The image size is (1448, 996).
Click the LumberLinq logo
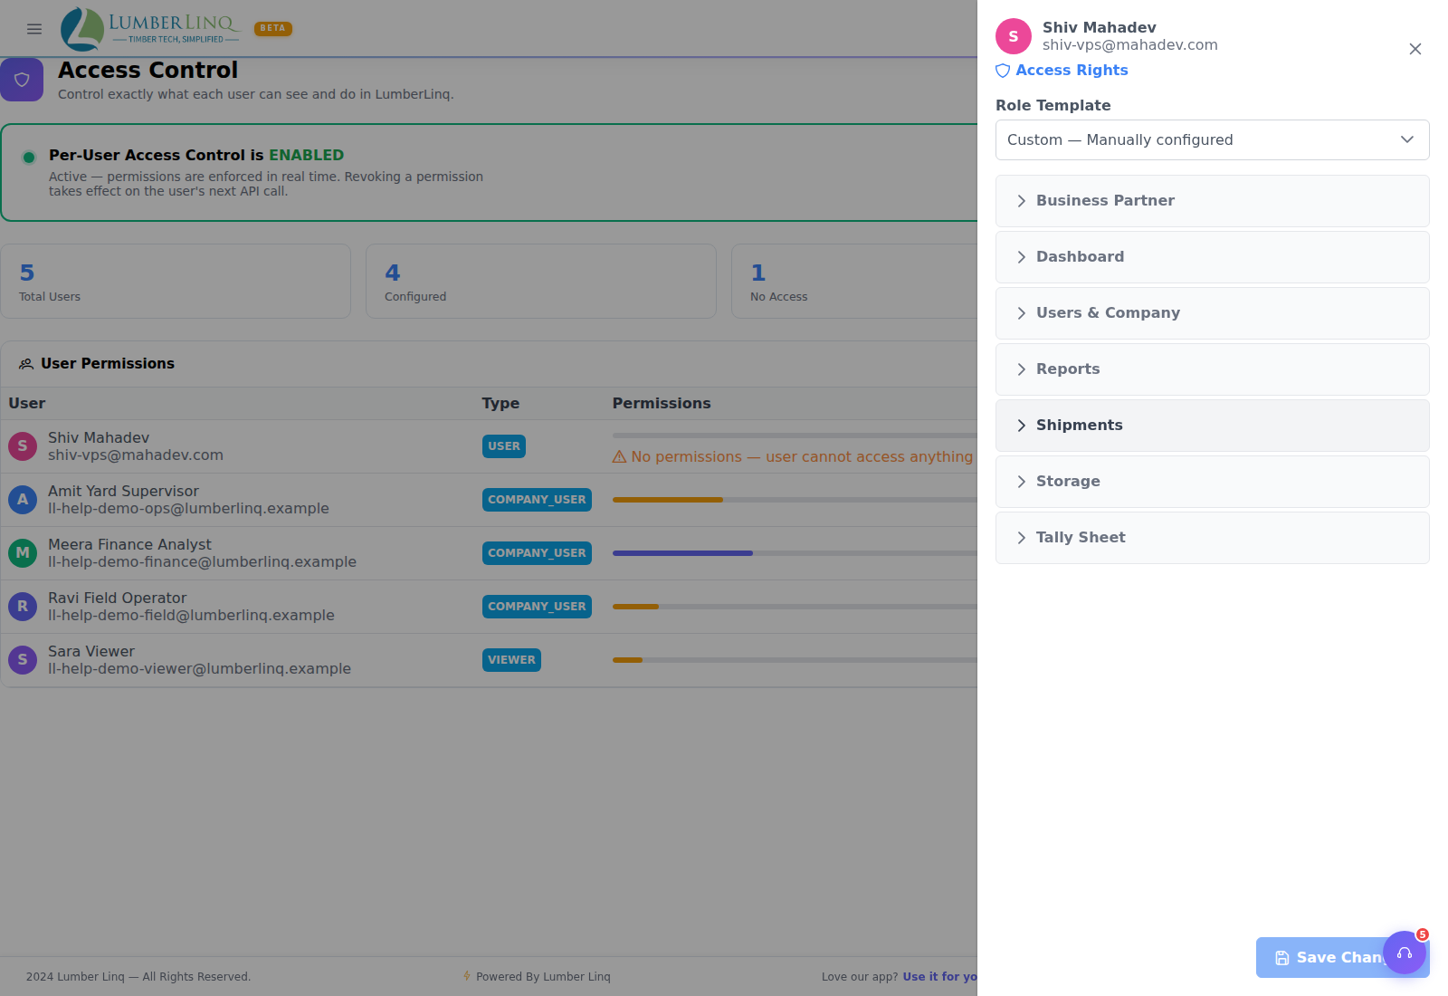click(150, 29)
